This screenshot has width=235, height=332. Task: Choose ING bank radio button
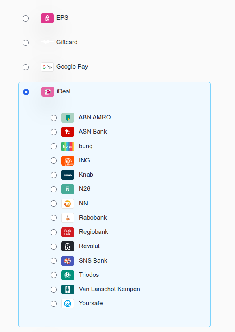(53, 160)
